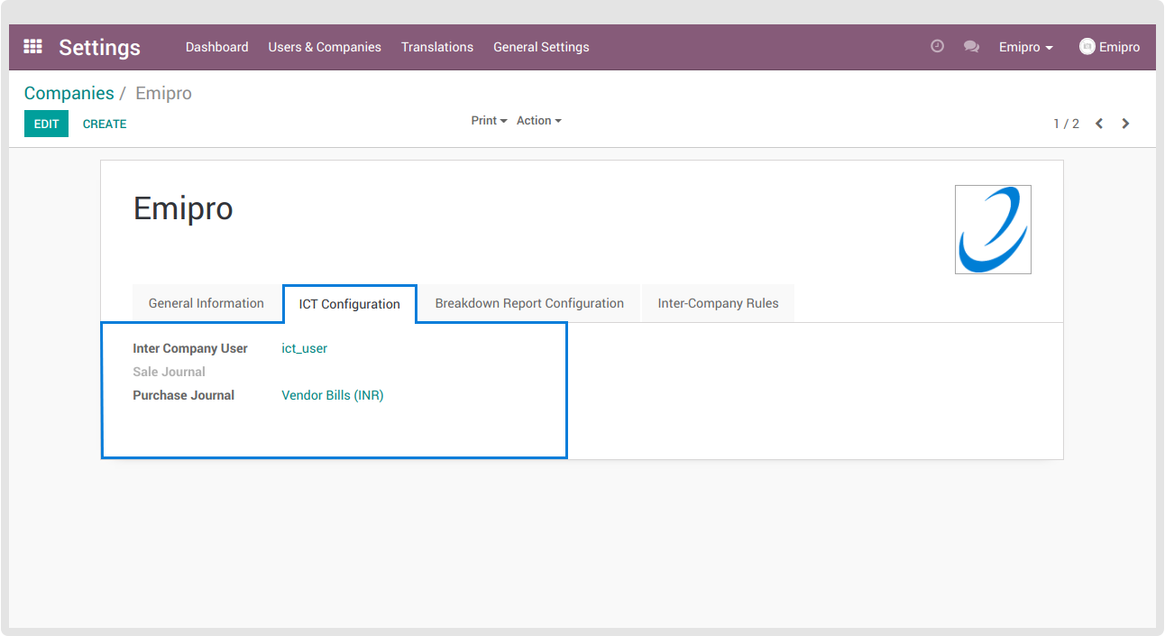Expand the Emipro company switcher dropdown
This screenshot has height=636, width=1165.
point(1025,47)
